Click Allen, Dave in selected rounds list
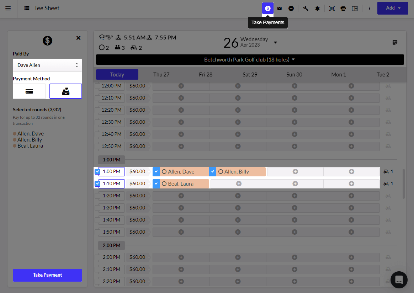414x293 pixels. tap(31, 134)
